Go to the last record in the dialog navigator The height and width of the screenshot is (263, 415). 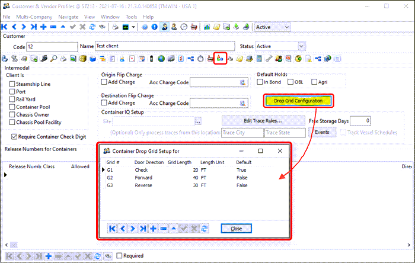142,229
